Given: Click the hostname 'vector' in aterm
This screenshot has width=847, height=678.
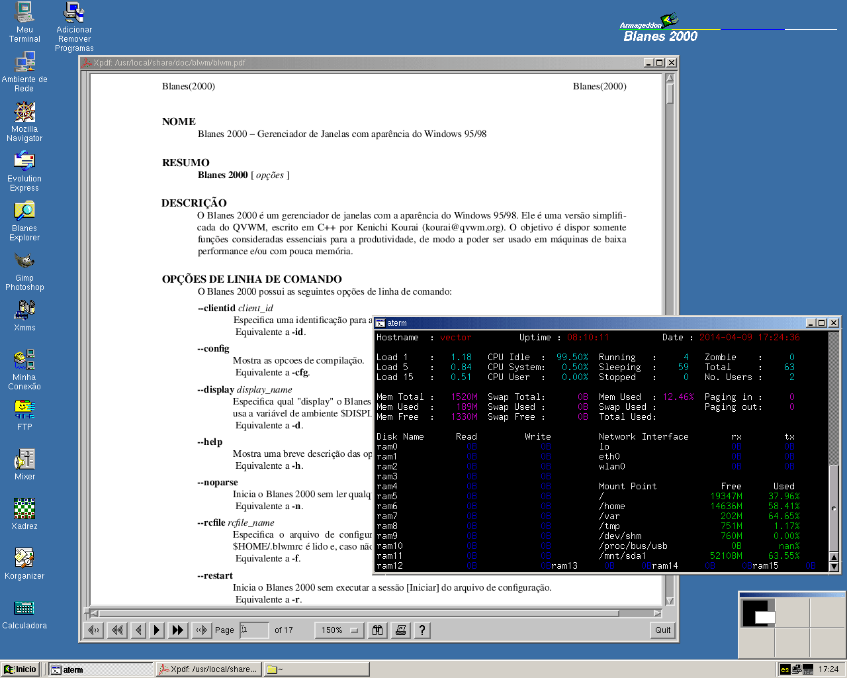Looking at the screenshot, I should pyautogui.click(x=456, y=338).
